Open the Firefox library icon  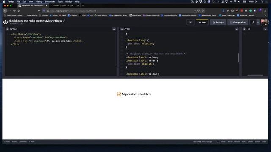point(228,11)
